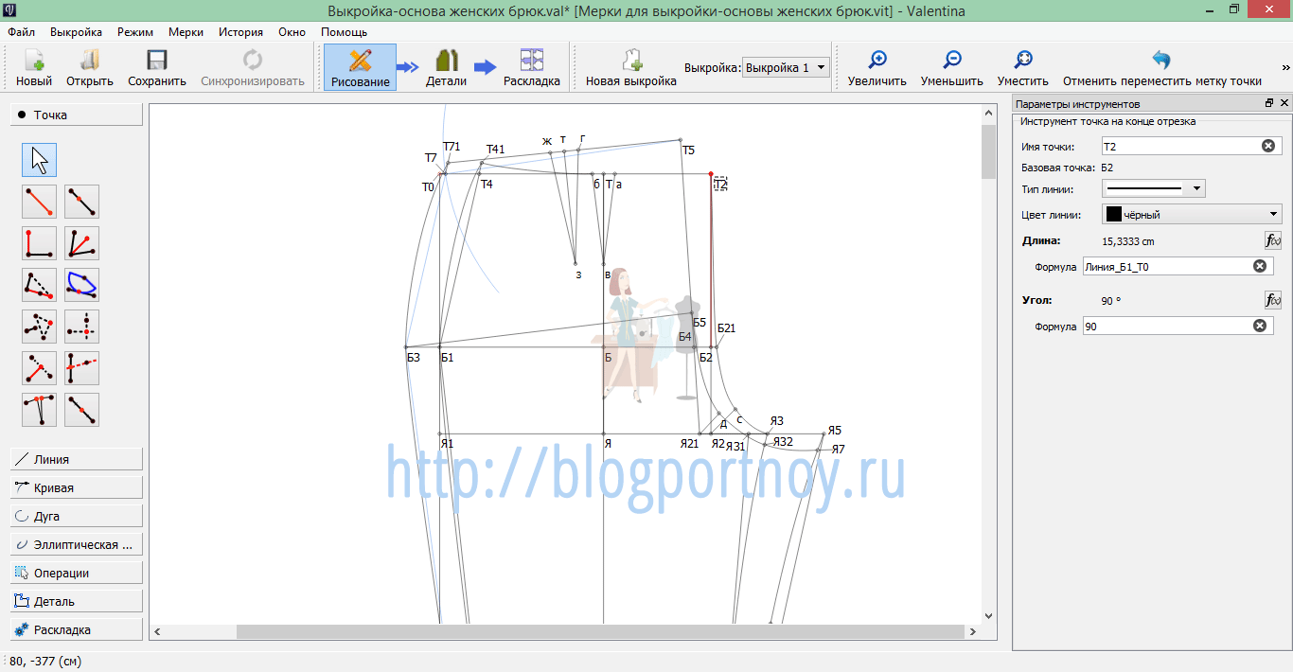Click Уменьшить to zoom out

pyautogui.click(x=953, y=68)
